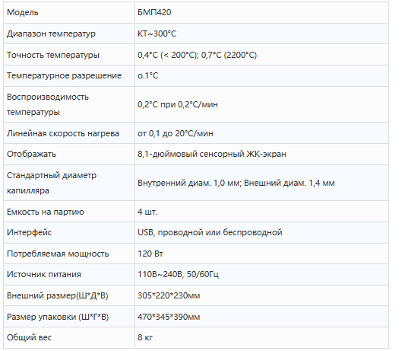Click the Температурное разрешение label
The image size is (405, 351).
[64, 75]
